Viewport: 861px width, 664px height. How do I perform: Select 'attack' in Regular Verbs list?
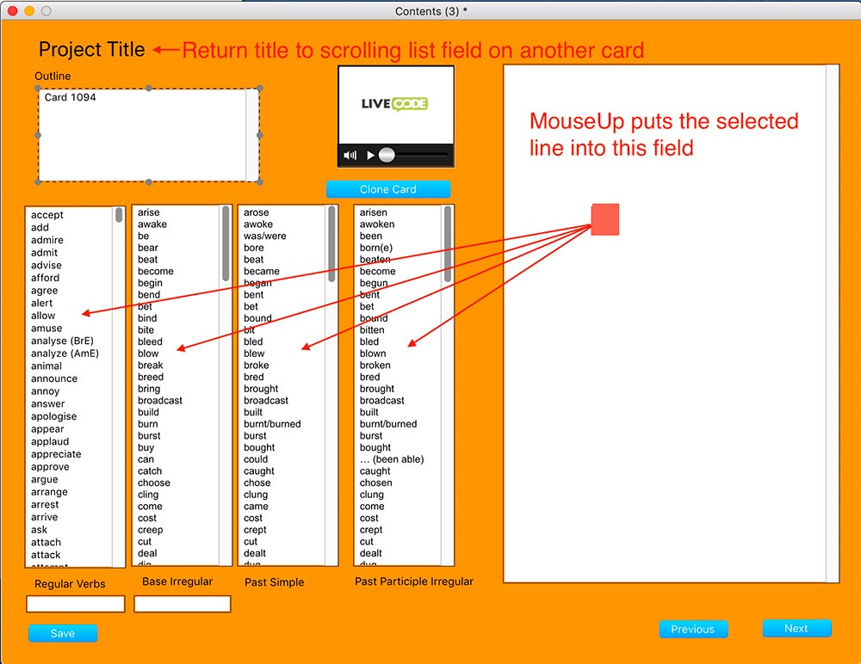(46, 555)
